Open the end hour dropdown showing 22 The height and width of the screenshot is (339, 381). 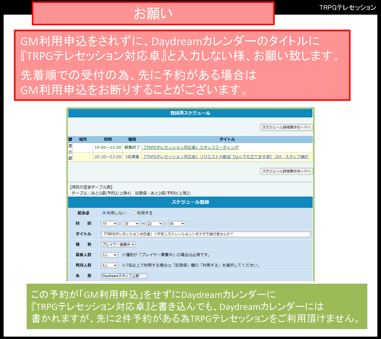(x=154, y=224)
